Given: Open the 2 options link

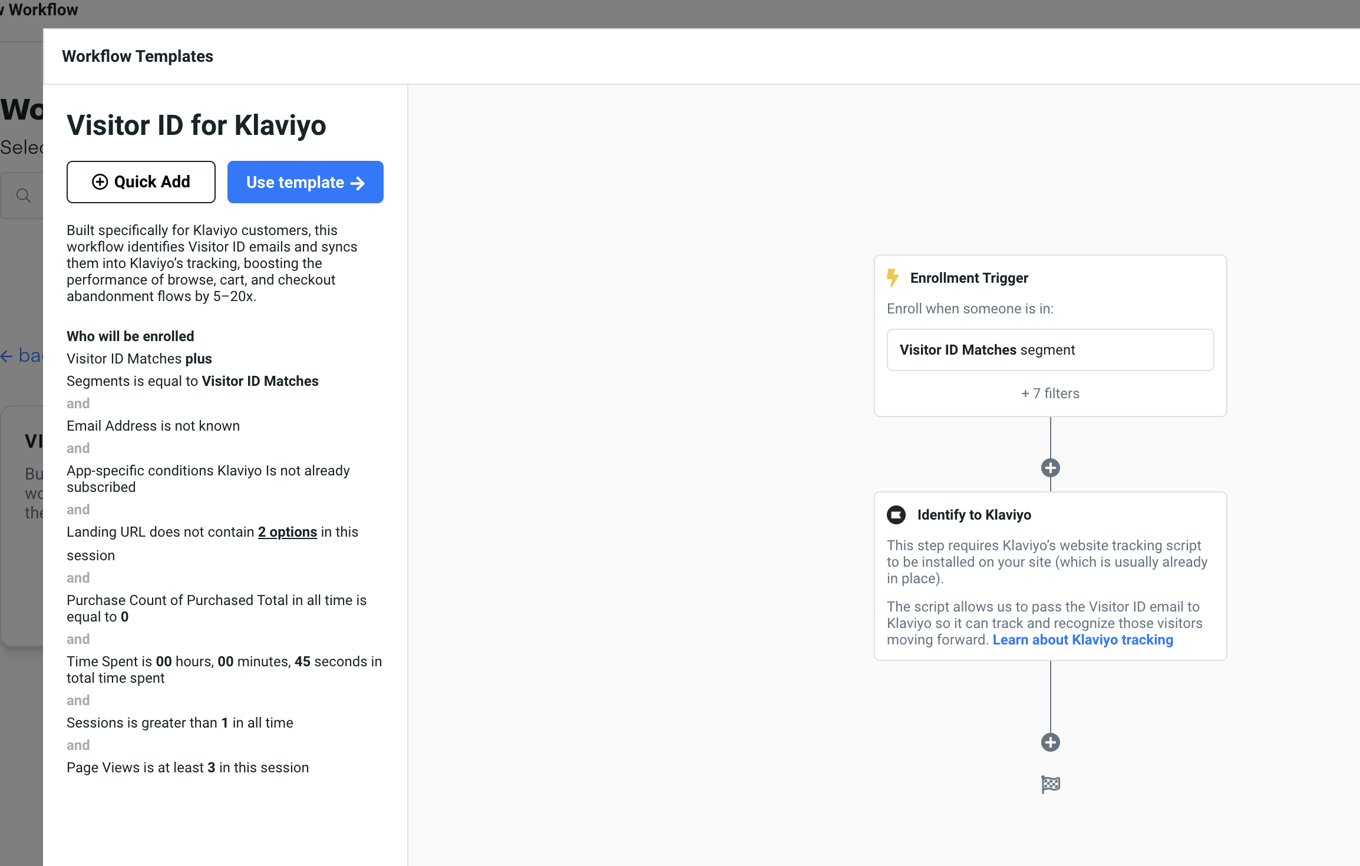Looking at the screenshot, I should 287,532.
